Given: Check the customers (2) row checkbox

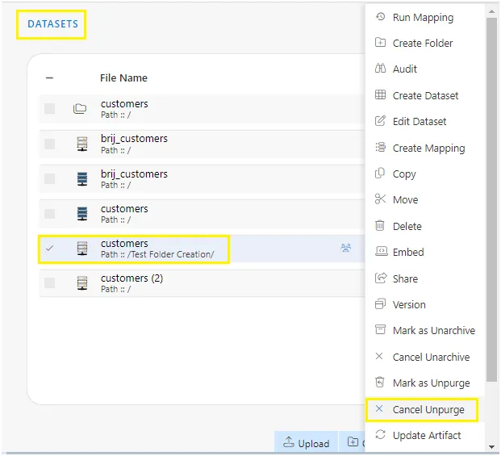Looking at the screenshot, I should pos(49,282).
